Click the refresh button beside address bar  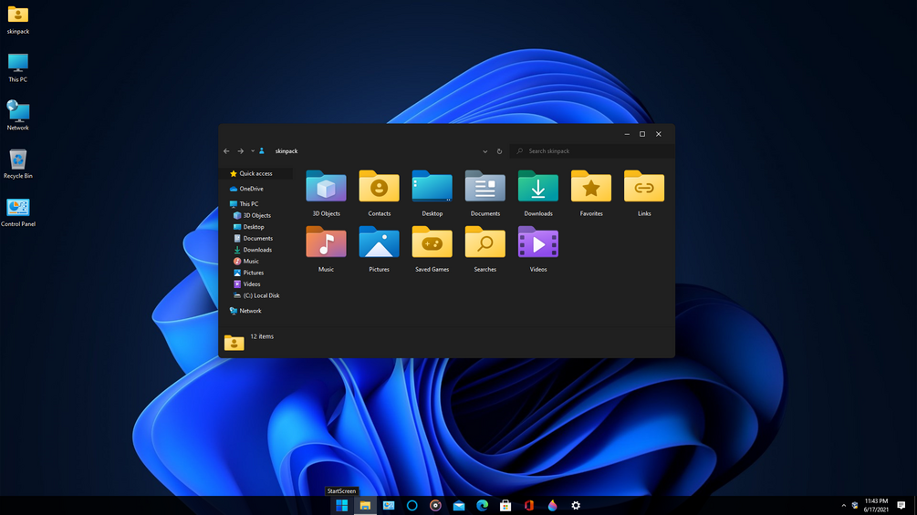[499, 151]
